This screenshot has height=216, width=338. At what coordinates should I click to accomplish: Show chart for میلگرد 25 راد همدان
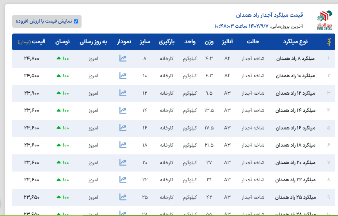(123, 197)
